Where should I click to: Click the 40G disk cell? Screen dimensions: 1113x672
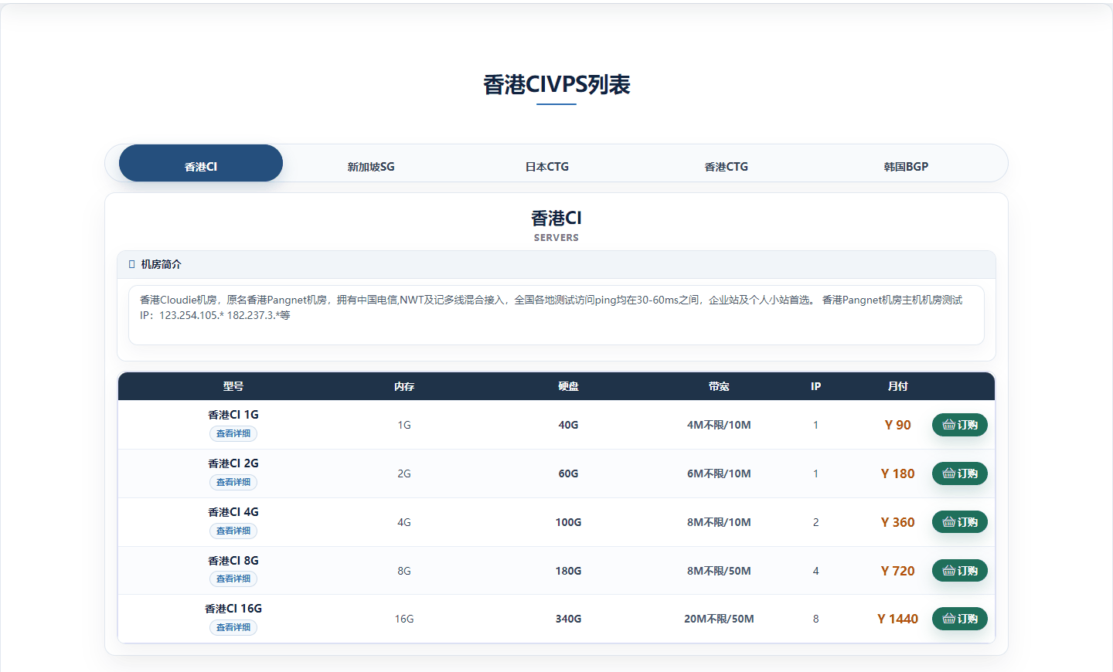tap(569, 425)
